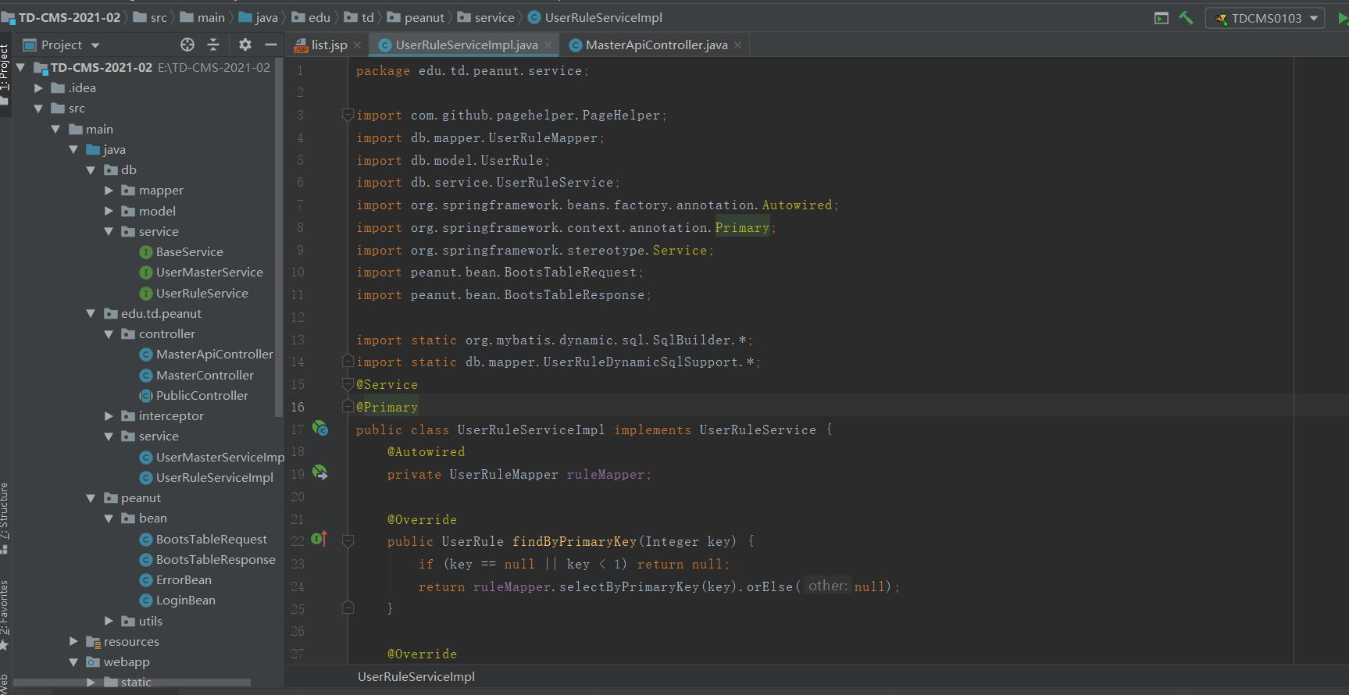Open the TDCMS0103 run configuration dropdown
This screenshot has height=695, width=1349.
click(x=1265, y=18)
